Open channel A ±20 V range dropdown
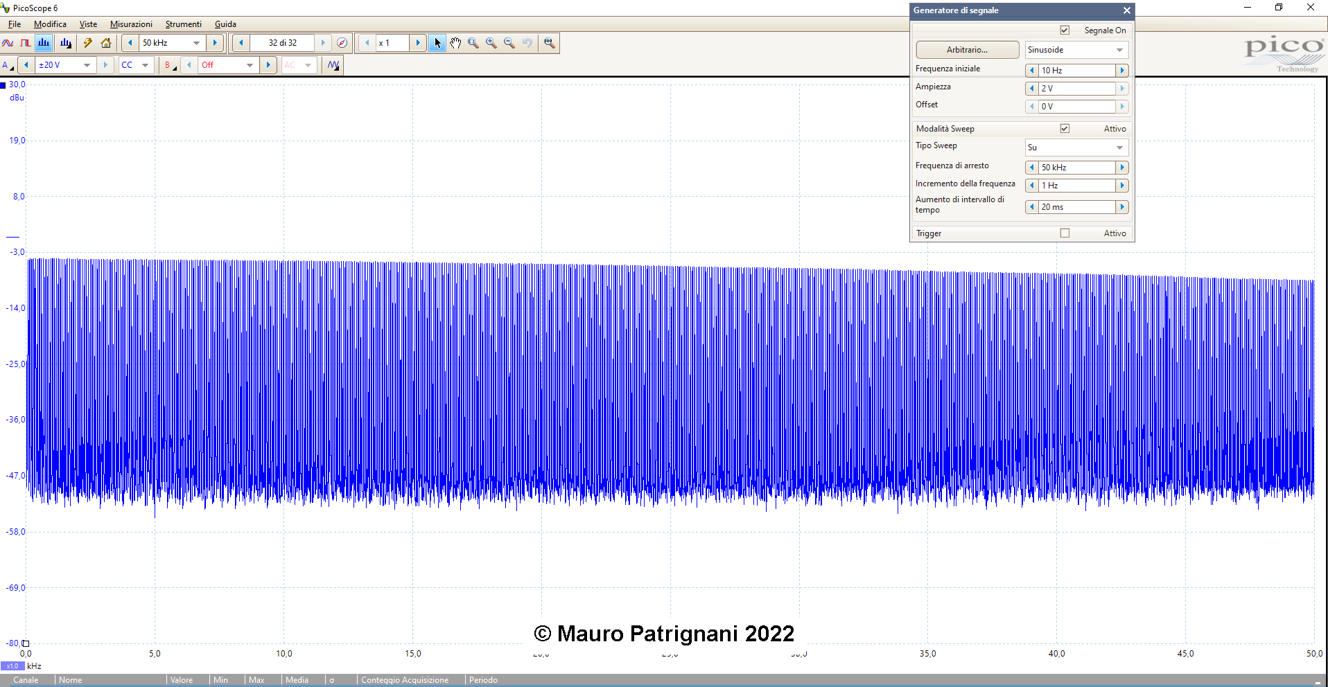This screenshot has width=1328, height=687. (87, 65)
